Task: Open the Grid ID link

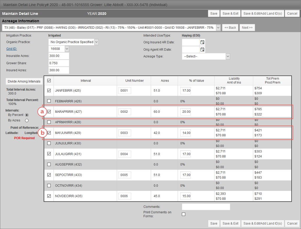Action: tap(11, 49)
